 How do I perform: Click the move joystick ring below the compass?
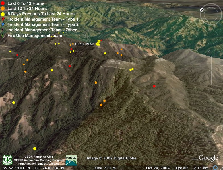(211, 37)
